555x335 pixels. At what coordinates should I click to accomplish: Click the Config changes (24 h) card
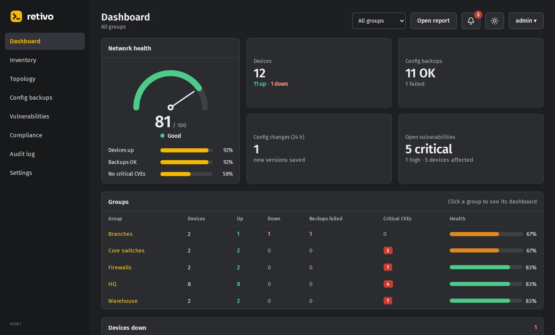coord(319,149)
